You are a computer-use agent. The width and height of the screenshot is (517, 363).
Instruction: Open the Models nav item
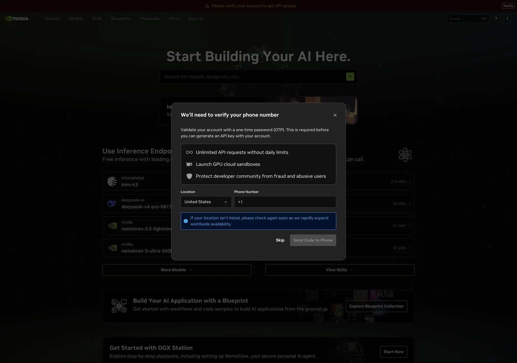[76, 19]
